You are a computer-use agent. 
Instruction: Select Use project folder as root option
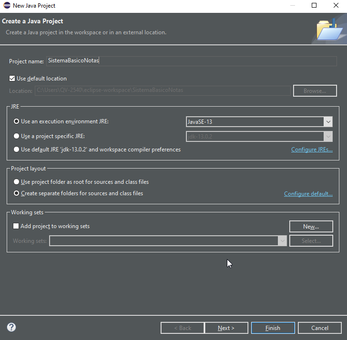point(17,182)
